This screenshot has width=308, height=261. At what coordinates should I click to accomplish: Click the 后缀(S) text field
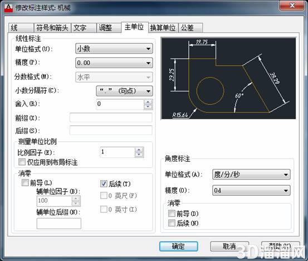(x=111, y=130)
